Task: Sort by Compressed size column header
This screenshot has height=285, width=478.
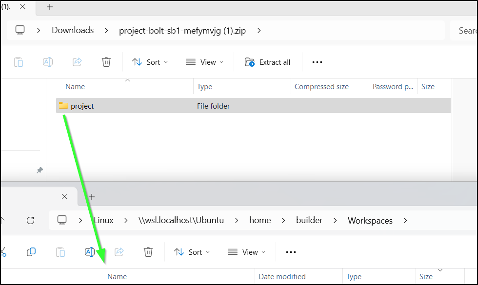Action: tap(321, 87)
